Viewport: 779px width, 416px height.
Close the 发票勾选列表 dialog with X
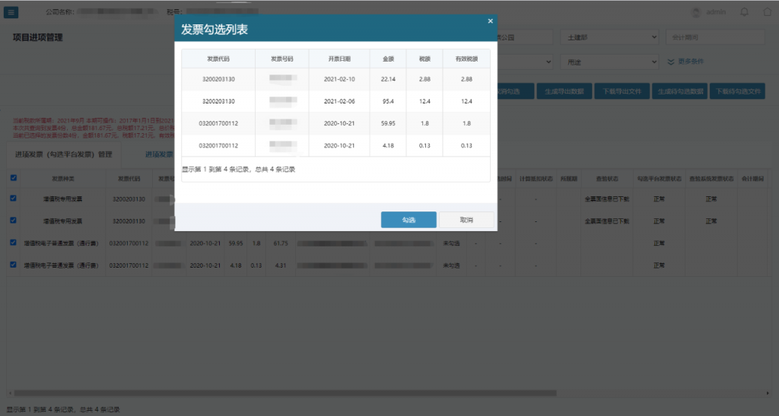tap(491, 21)
